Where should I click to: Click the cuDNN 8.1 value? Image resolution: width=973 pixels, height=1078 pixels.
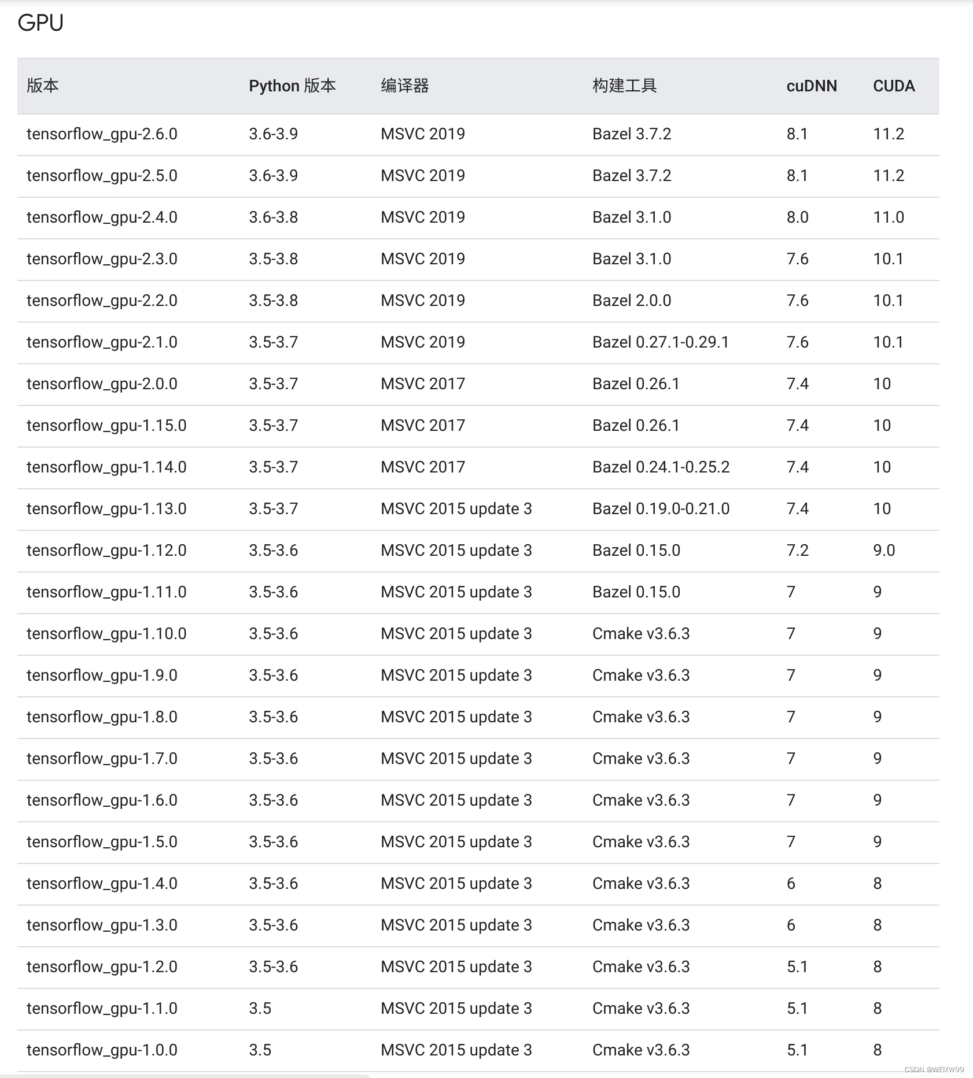797,134
